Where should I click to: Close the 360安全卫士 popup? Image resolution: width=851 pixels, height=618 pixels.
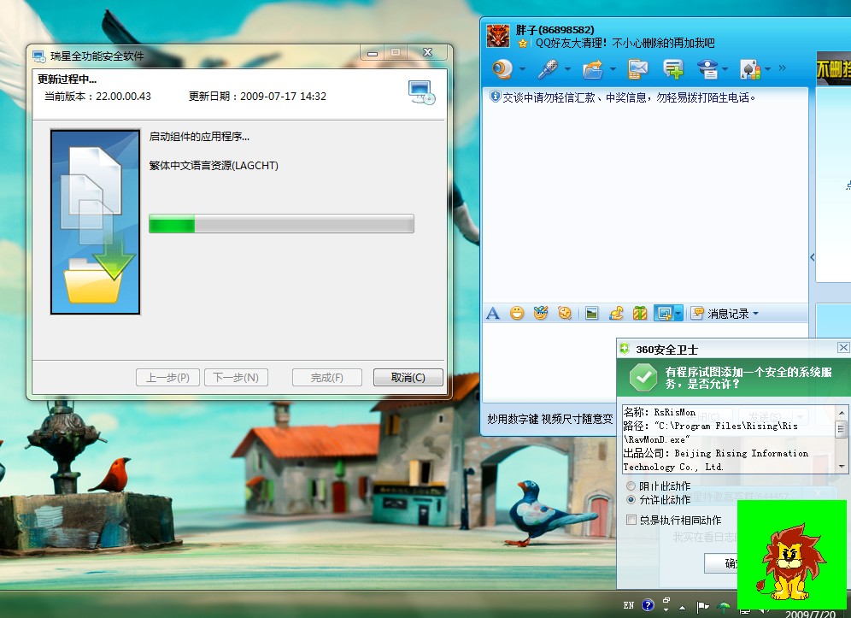click(x=842, y=348)
